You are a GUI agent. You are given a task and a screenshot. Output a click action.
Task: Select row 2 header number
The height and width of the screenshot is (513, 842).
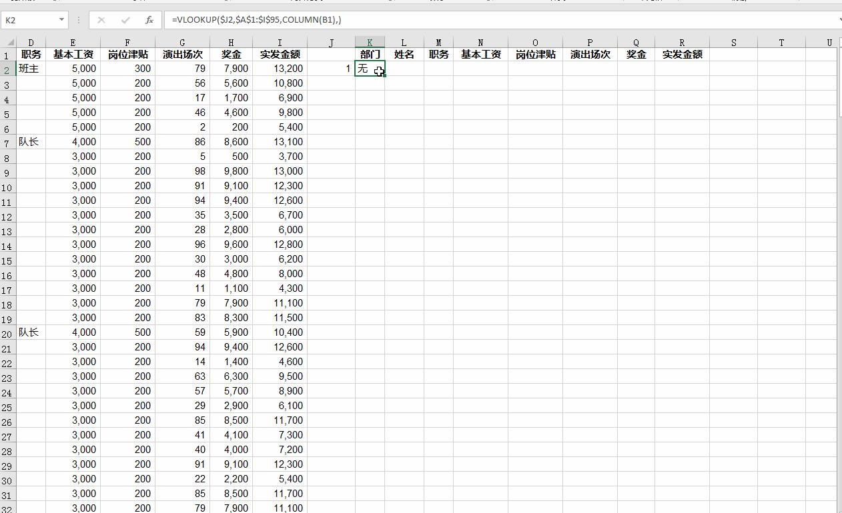7,68
